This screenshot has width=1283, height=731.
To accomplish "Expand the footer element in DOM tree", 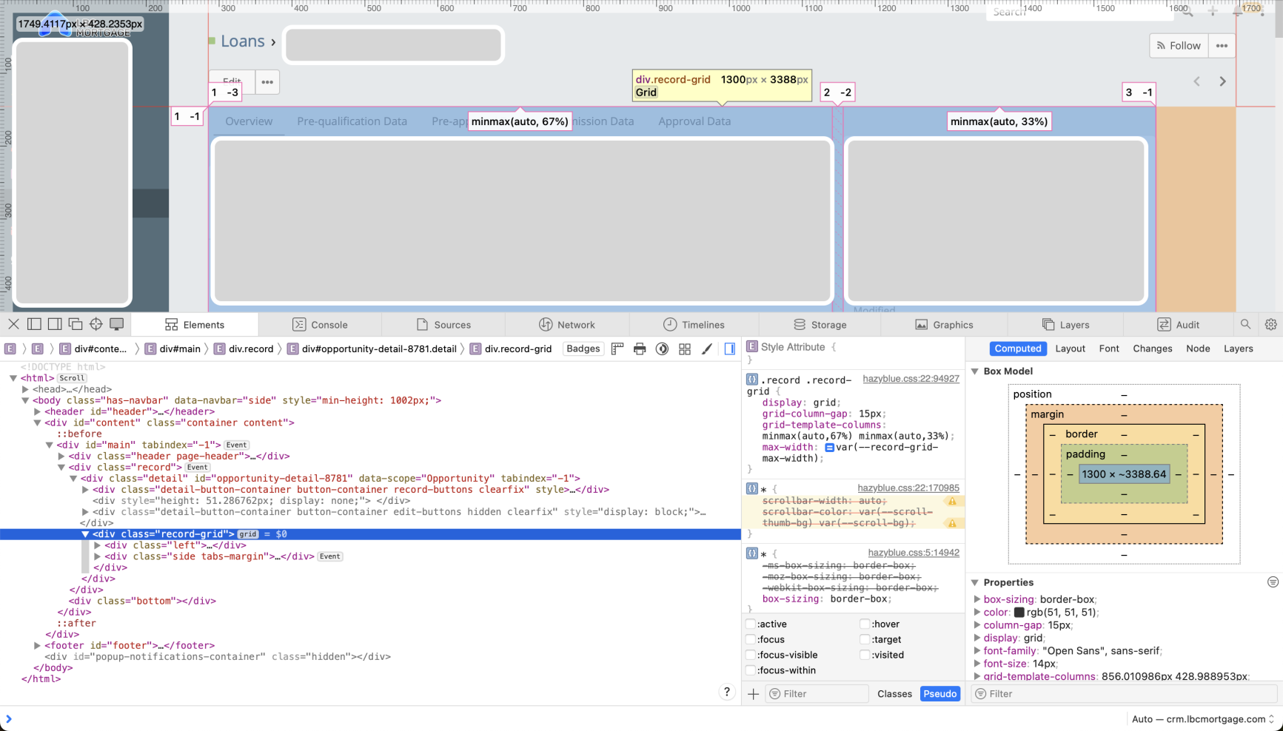I will coord(37,645).
